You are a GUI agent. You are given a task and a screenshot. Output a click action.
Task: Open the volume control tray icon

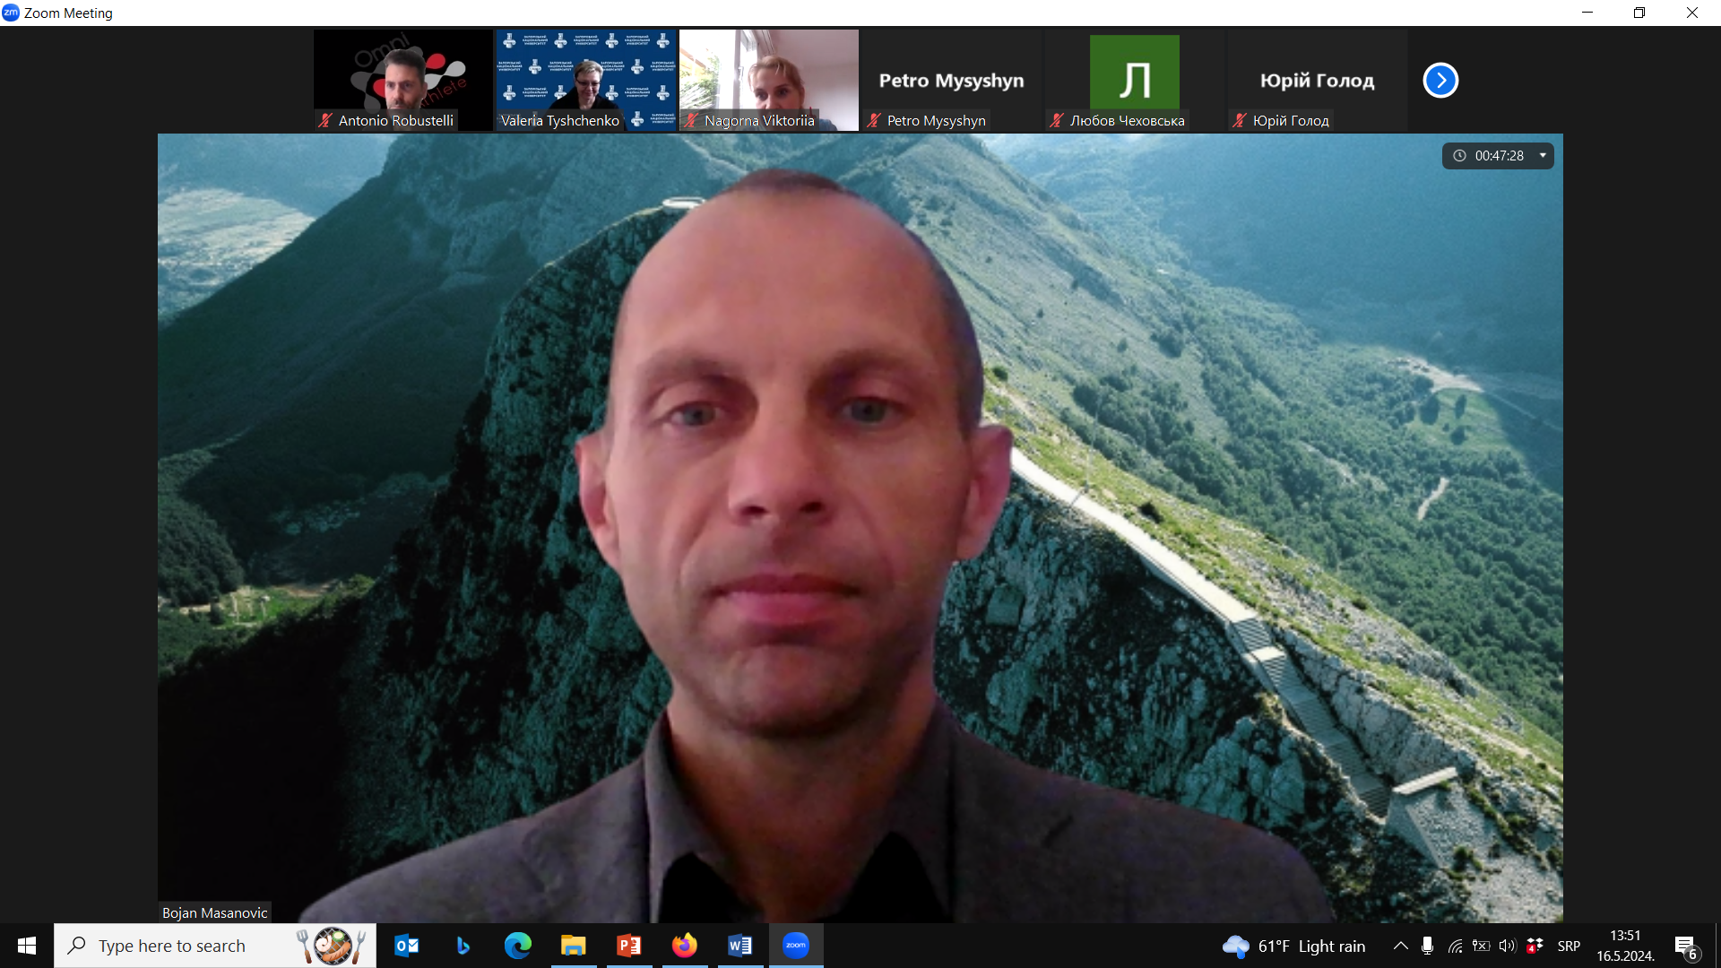coord(1508,946)
